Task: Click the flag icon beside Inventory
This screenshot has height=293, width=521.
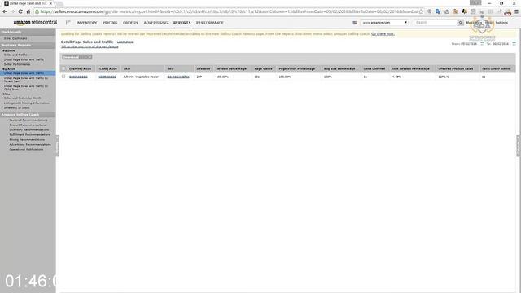Action: [68, 22]
